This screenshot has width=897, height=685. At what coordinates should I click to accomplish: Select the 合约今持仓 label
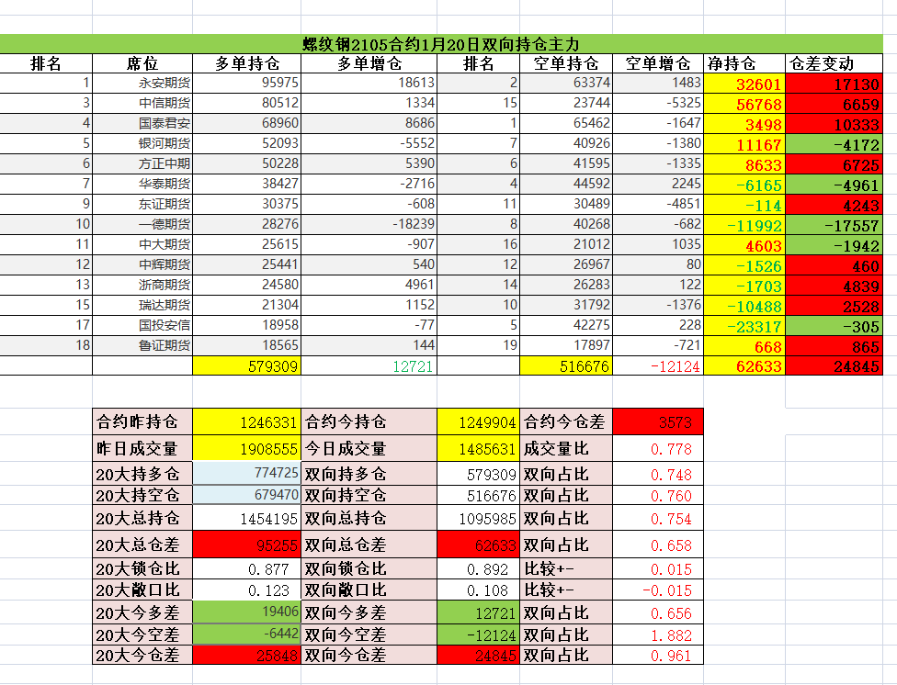click(x=369, y=422)
